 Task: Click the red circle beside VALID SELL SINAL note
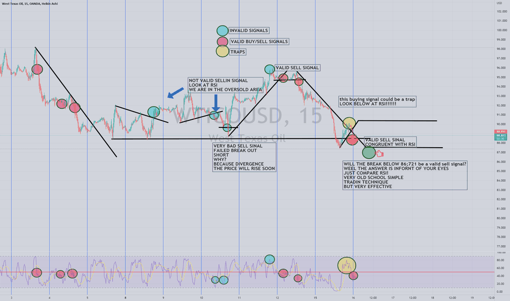tap(352, 140)
